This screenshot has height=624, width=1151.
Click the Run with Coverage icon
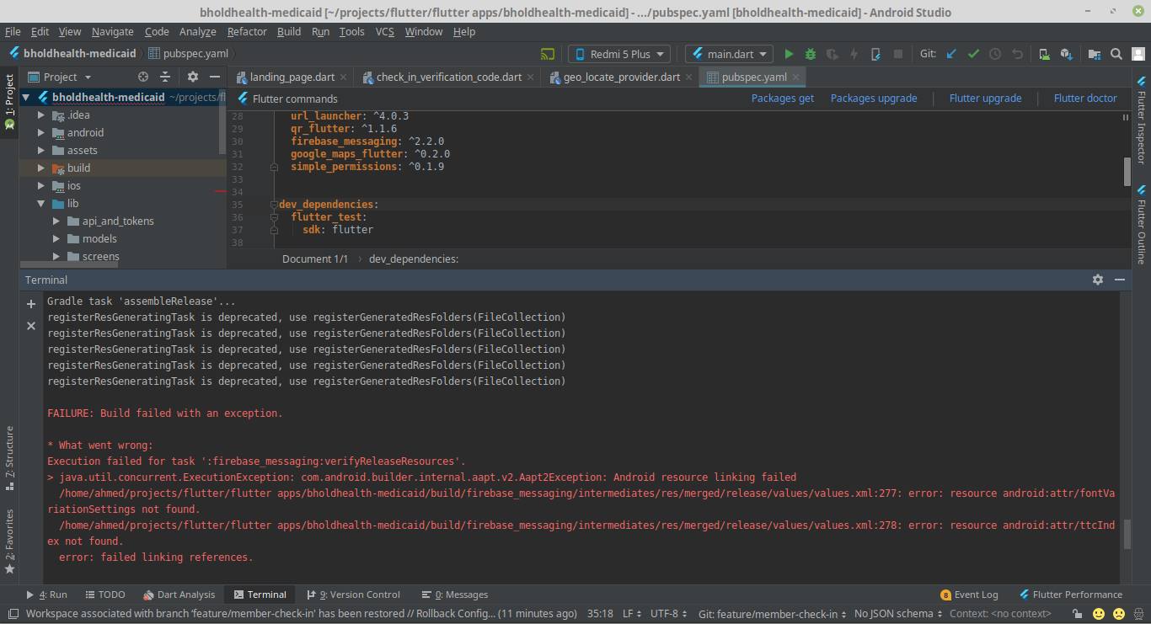pyautogui.click(x=832, y=53)
